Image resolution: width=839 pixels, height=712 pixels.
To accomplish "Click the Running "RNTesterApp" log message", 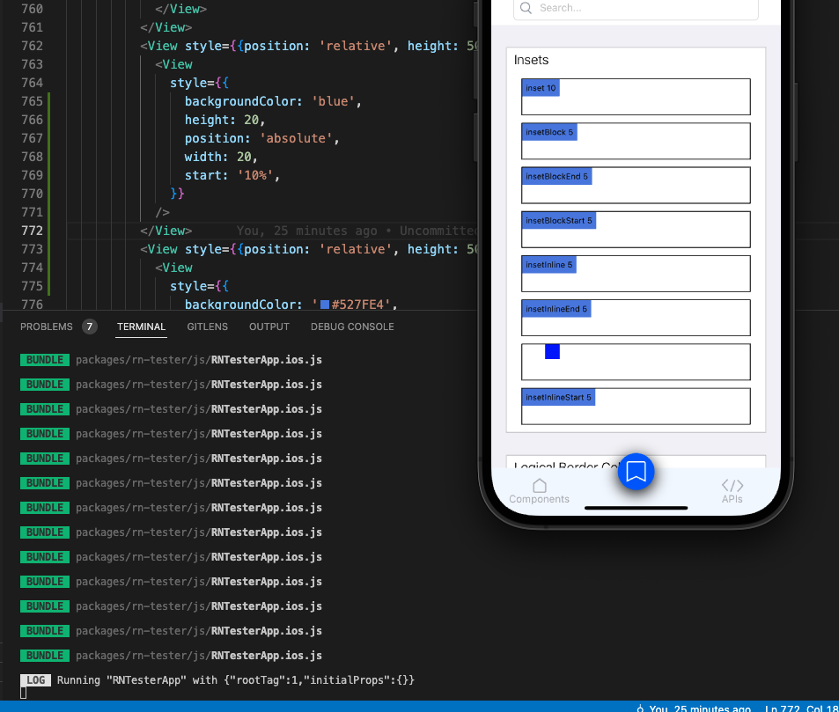I will pos(235,680).
